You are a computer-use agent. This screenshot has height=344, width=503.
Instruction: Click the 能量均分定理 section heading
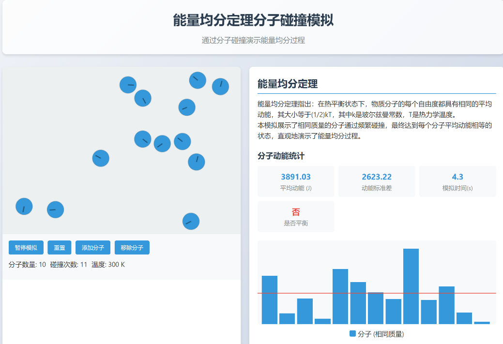[288, 84]
